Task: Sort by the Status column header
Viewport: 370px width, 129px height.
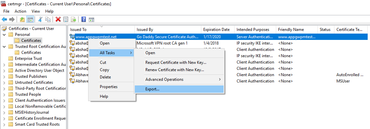Action: [x=326, y=30]
